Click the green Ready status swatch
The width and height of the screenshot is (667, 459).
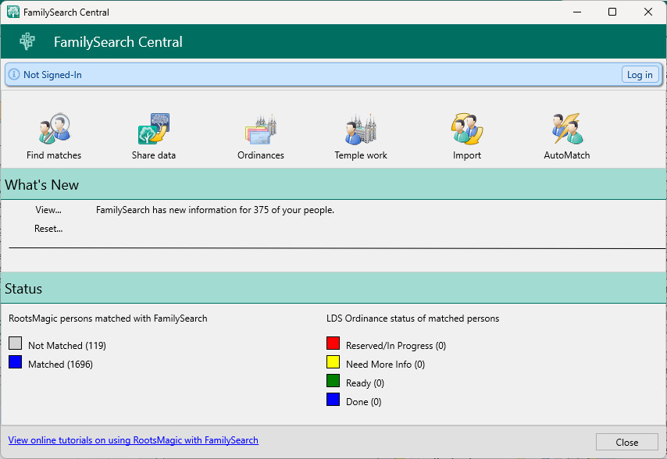[333, 382]
